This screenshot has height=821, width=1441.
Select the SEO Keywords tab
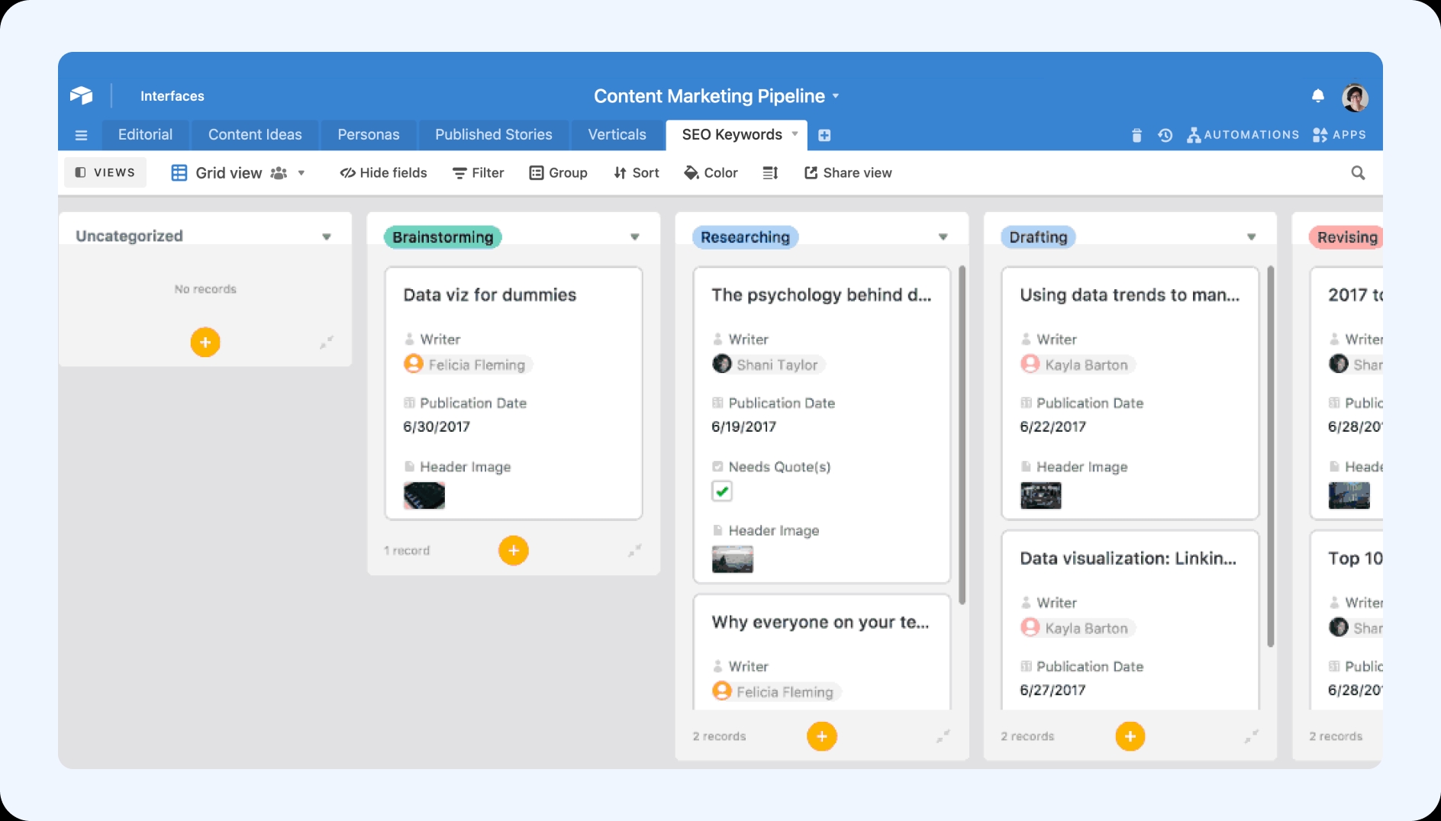point(732,135)
